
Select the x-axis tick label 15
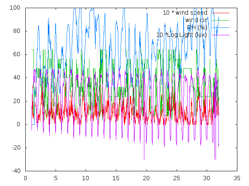[x=116, y=178]
